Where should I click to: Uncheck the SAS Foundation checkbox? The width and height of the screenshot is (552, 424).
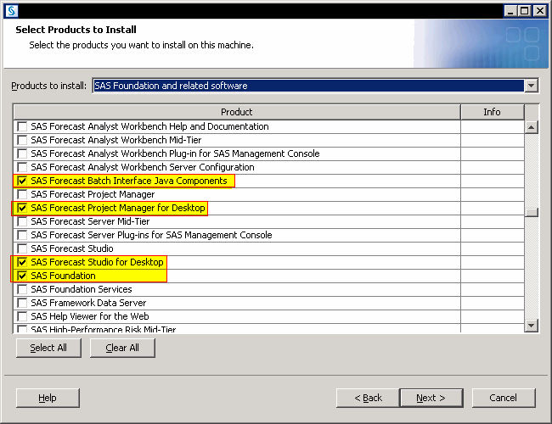tap(22, 276)
